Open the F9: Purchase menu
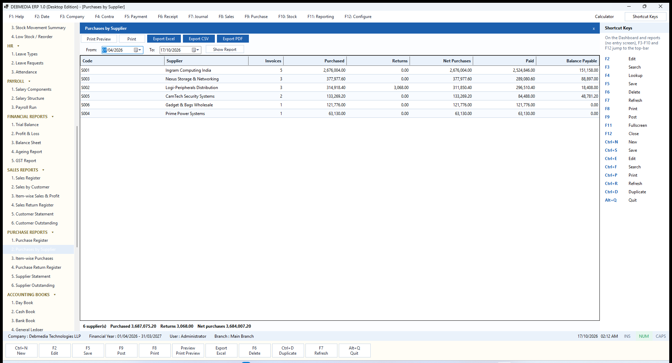This screenshot has width=672, height=363. click(256, 17)
